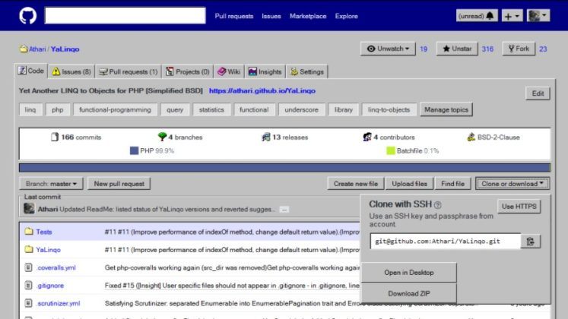The width and height of the screenshot is (568, 319).
Task: Show the 4 branches list
Action: coord(179,137)
